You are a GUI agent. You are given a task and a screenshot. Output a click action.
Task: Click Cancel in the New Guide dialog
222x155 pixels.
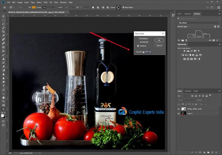tap(159, 45)
